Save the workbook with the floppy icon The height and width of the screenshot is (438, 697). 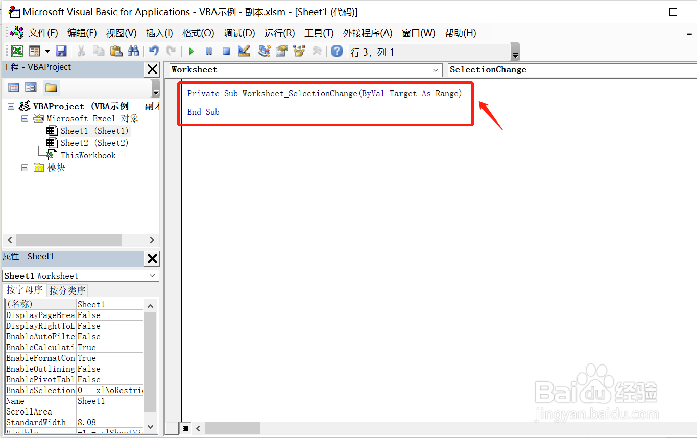click(x=61, y=51)
